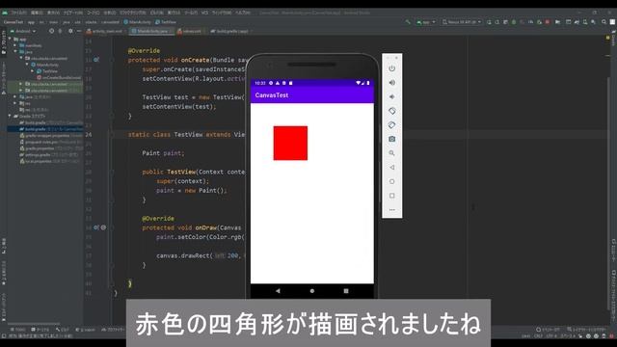
Task: Switch to MainActivity.java tab
Action: 151,31
